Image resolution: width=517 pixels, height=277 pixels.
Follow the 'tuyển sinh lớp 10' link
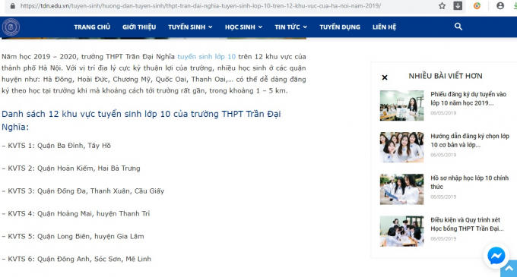pos(206,57)
